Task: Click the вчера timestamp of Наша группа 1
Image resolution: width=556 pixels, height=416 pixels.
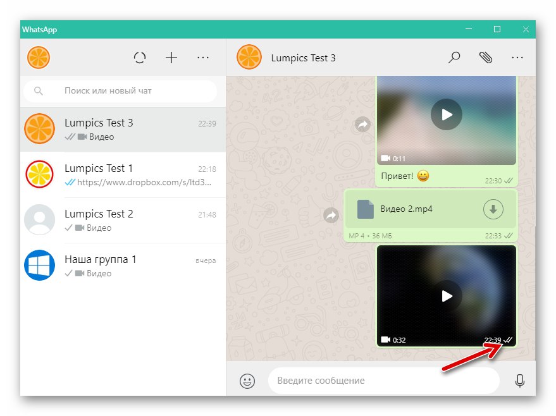Action: pos(206,261)
